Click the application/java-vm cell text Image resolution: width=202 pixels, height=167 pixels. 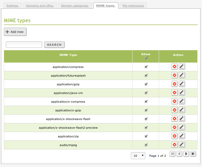pos(68,93)
